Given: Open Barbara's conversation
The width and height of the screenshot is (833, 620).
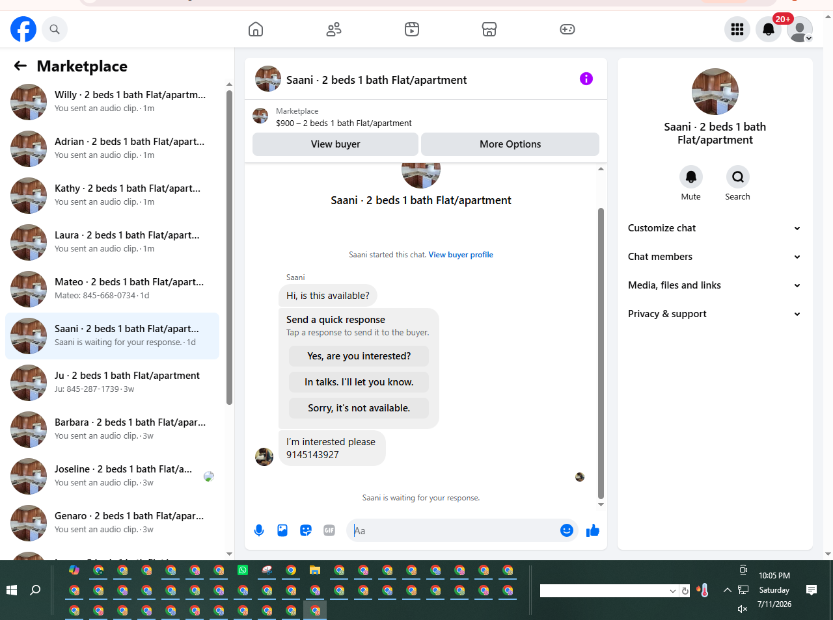Looking at the screenshot, I should pyautogui.click(x=112, y=430).
